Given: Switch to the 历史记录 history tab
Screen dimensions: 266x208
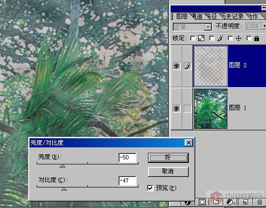Looking at the screenshot, I should click(x=232, y=17).
